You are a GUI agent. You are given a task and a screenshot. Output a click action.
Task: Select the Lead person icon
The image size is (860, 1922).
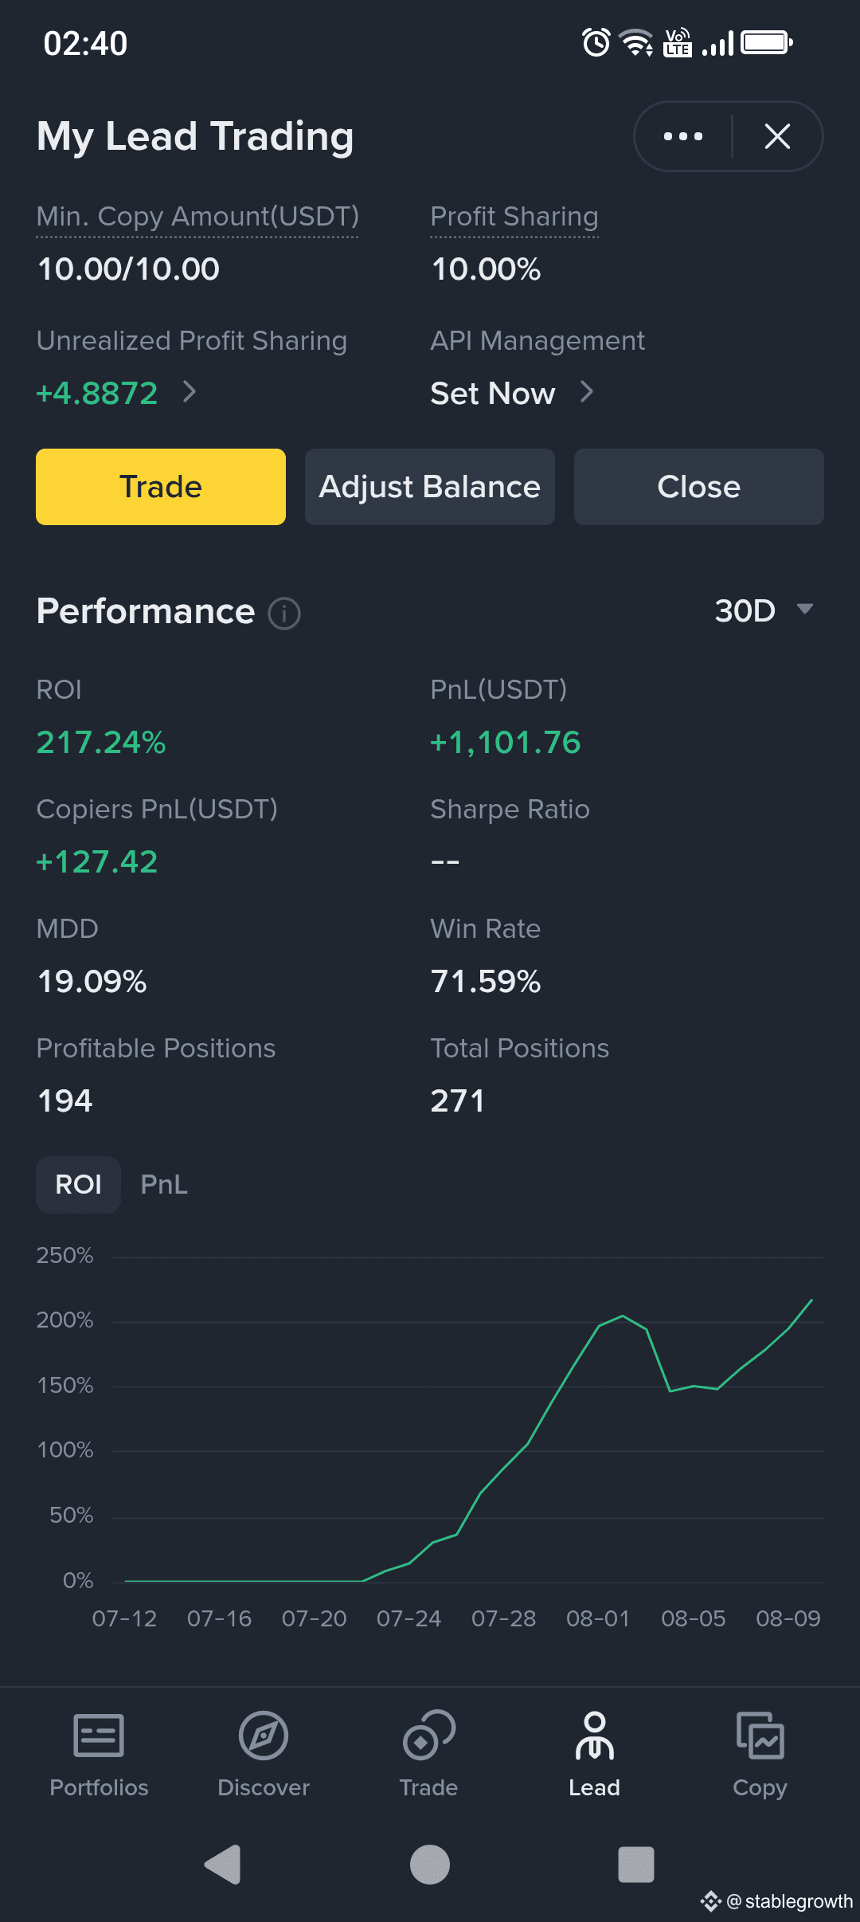pyautogui.click(x=594, y=1736)
